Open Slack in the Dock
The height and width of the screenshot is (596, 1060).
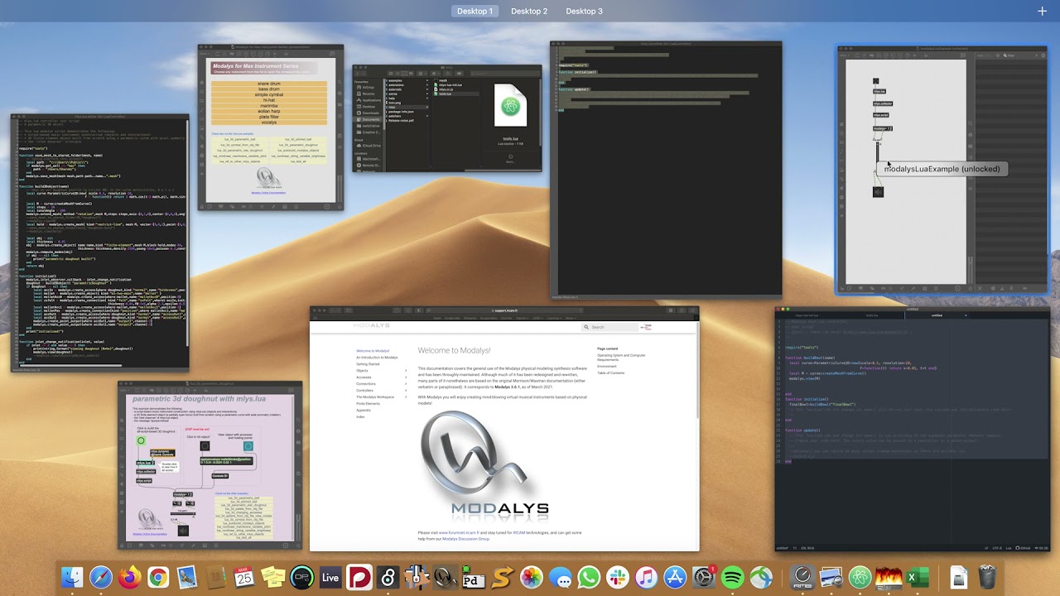point(617,577)
